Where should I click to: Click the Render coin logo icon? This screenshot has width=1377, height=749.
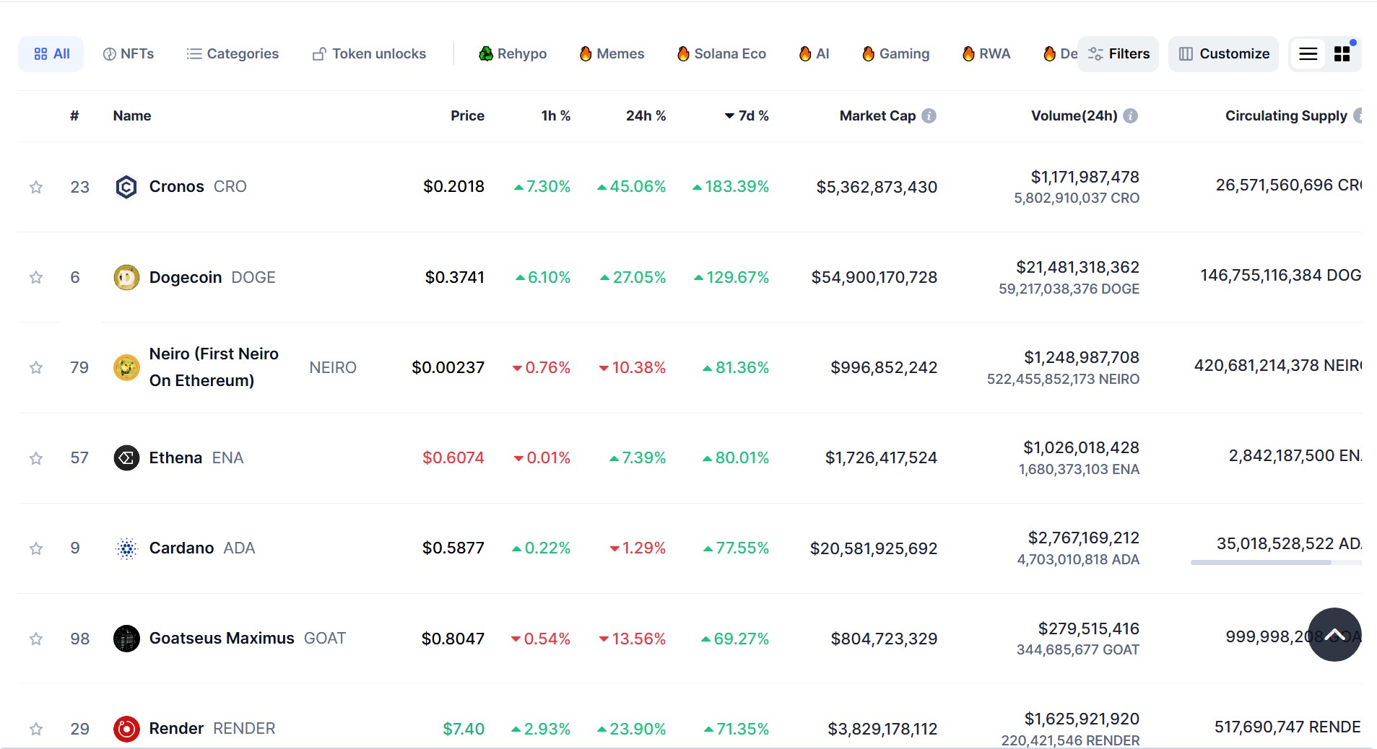pyautogui.click(x=126, y=729)
